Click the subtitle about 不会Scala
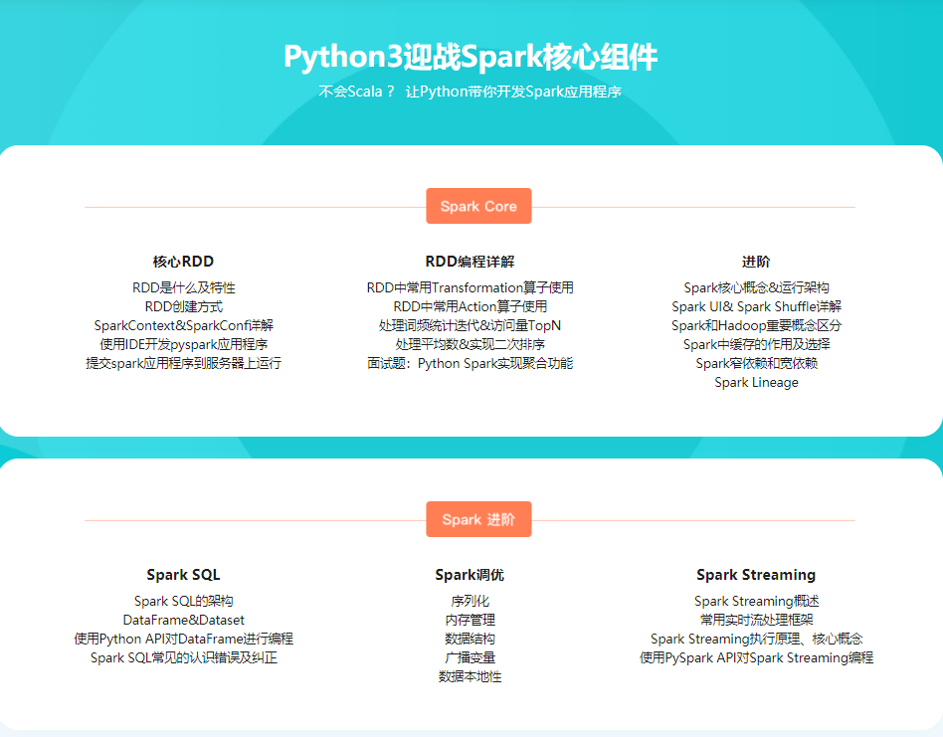Screen dimensions: 943x737 point(471,92)
